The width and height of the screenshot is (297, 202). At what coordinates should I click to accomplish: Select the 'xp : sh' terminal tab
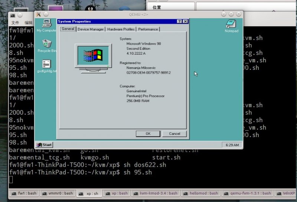pos(89,193)
